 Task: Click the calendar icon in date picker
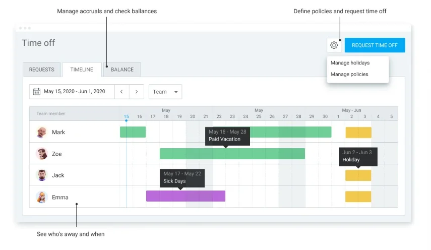(x=37, y=92)
